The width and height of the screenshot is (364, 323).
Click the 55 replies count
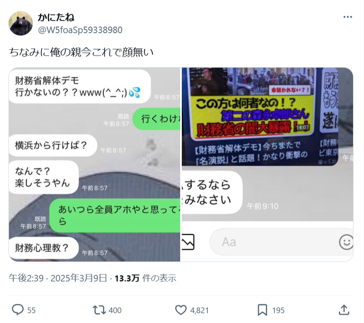[x=31, y=310]
